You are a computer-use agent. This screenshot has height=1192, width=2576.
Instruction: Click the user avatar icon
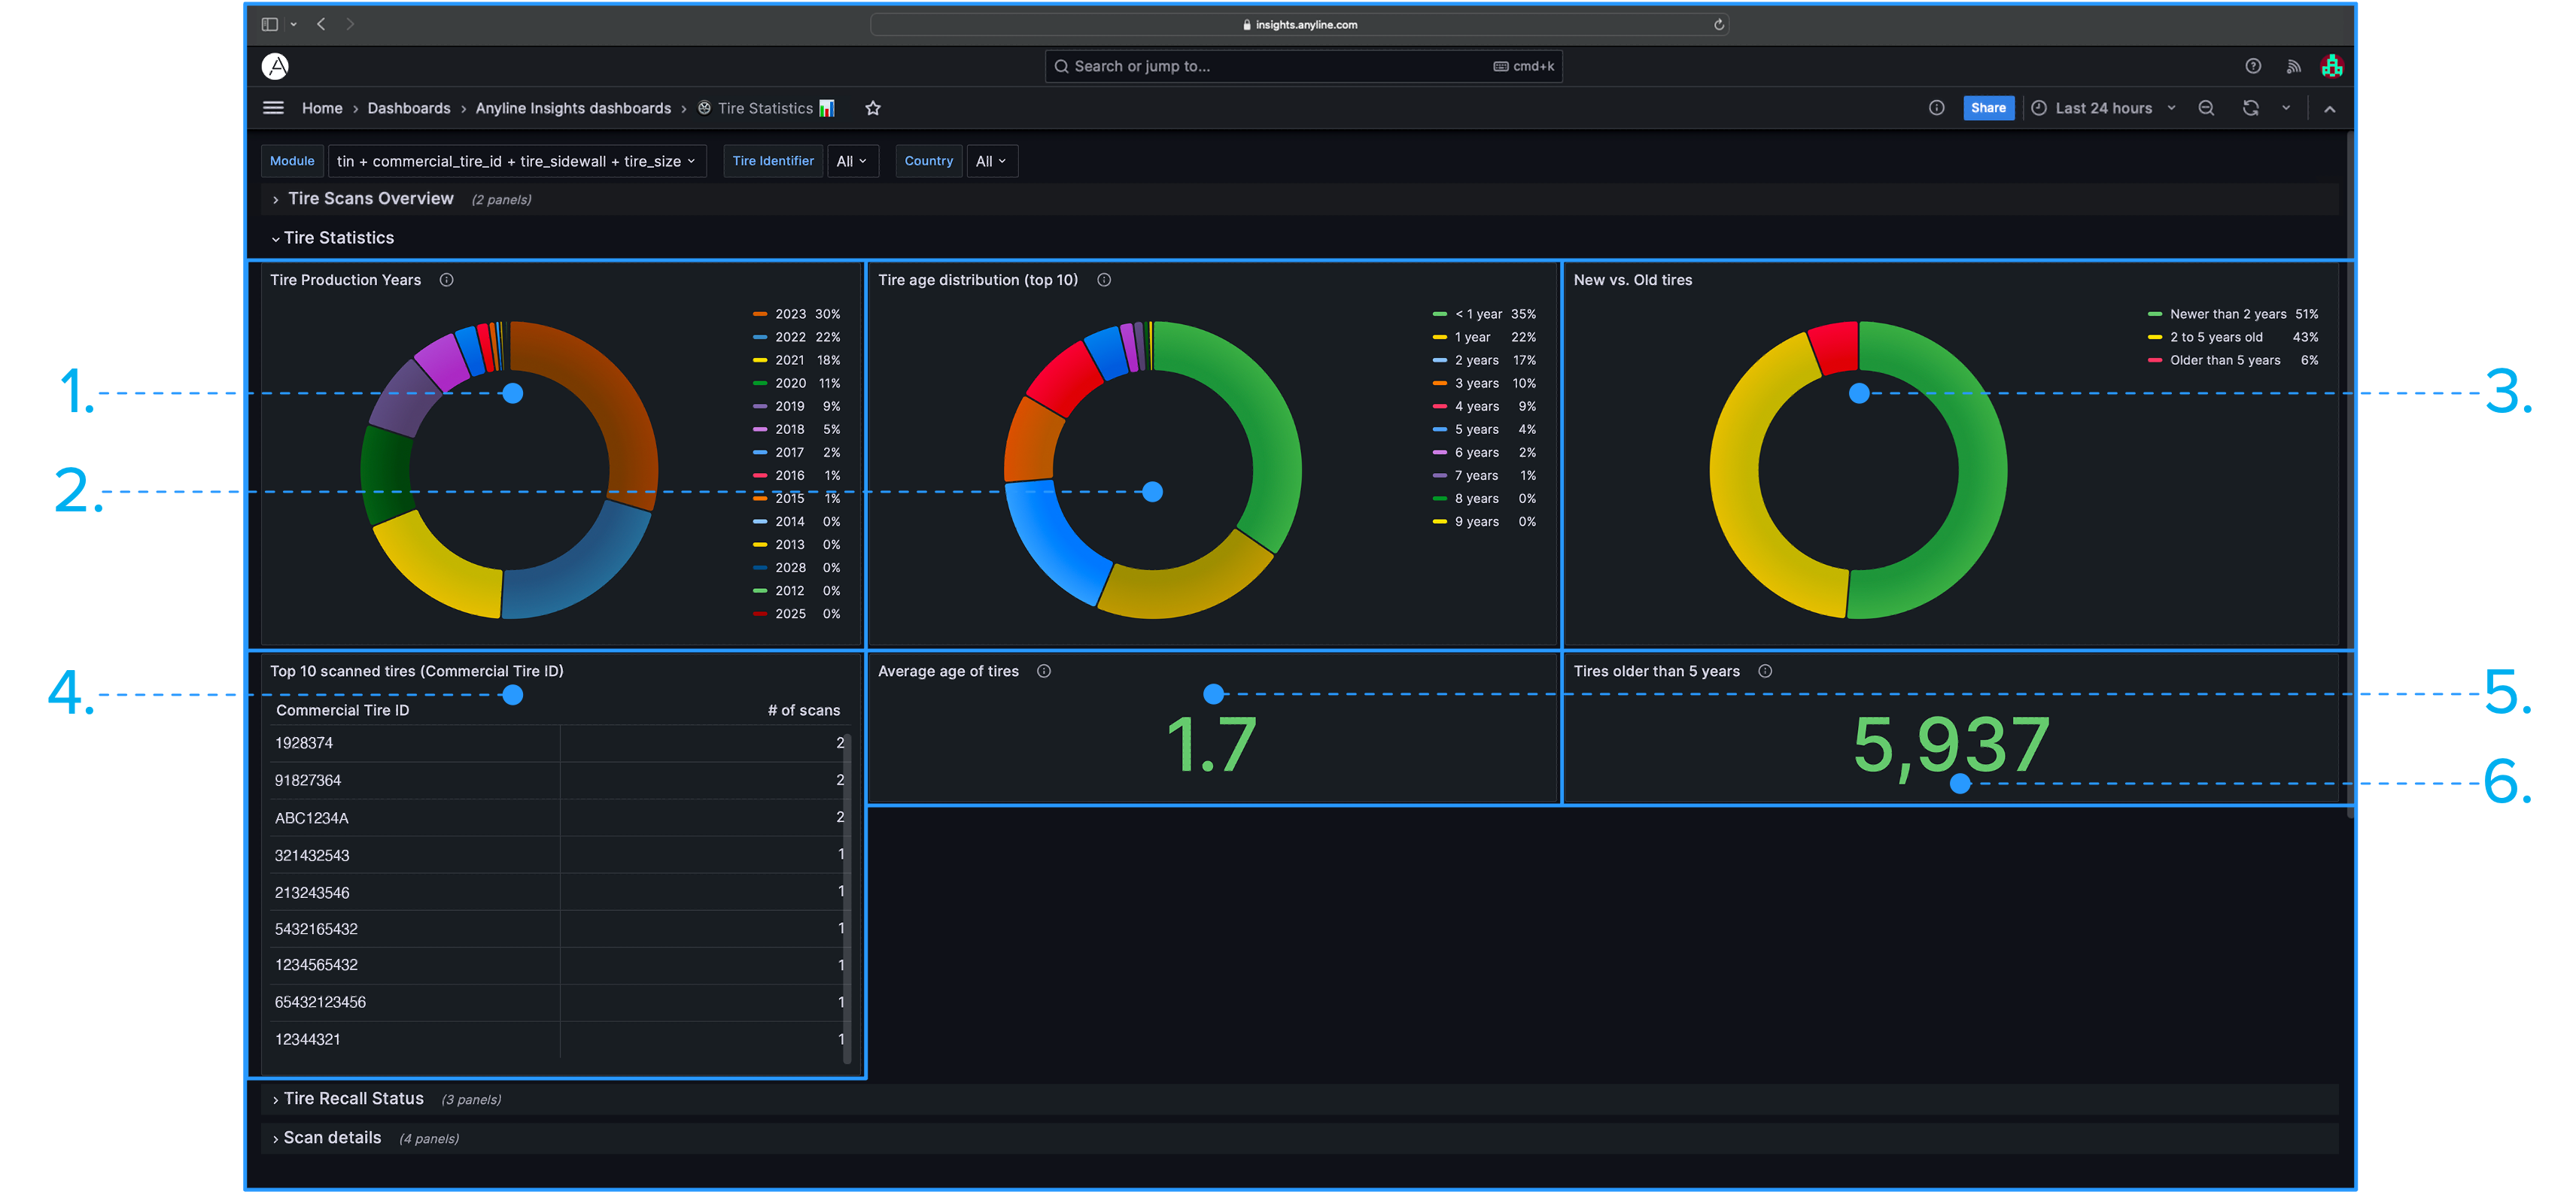[x=2332, y=66]
